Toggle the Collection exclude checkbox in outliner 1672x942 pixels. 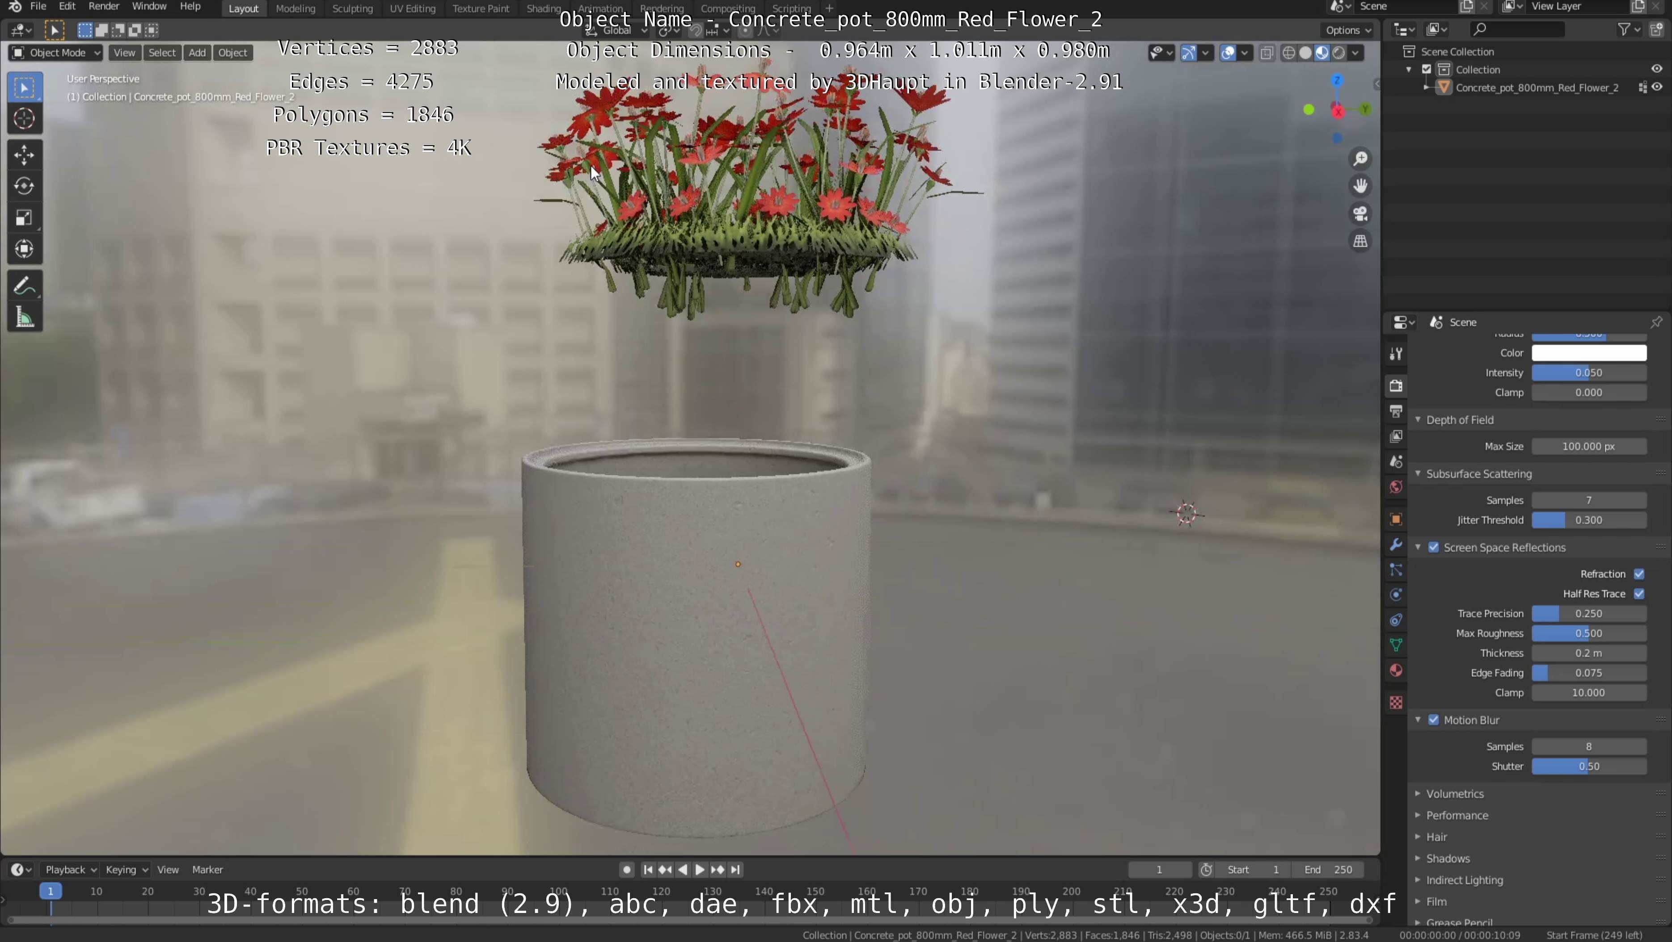1427,69
